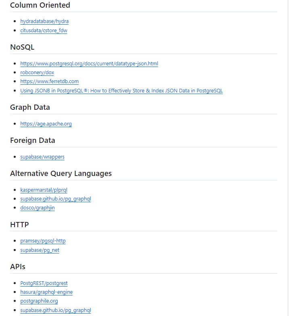Select the Foreign Data heading

33,140
